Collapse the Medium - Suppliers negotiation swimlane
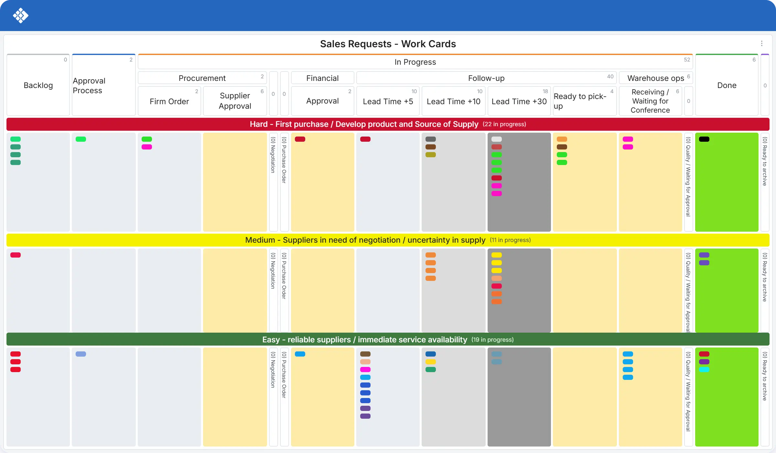Screen dimensions: 776x453 [388, 240]
